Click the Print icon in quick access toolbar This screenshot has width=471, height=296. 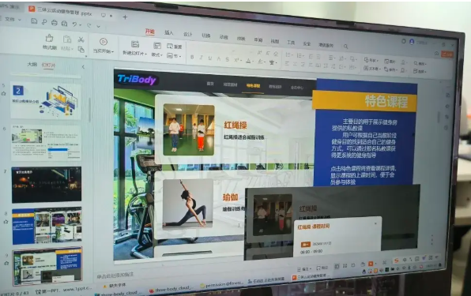click(x=54, y=23)
